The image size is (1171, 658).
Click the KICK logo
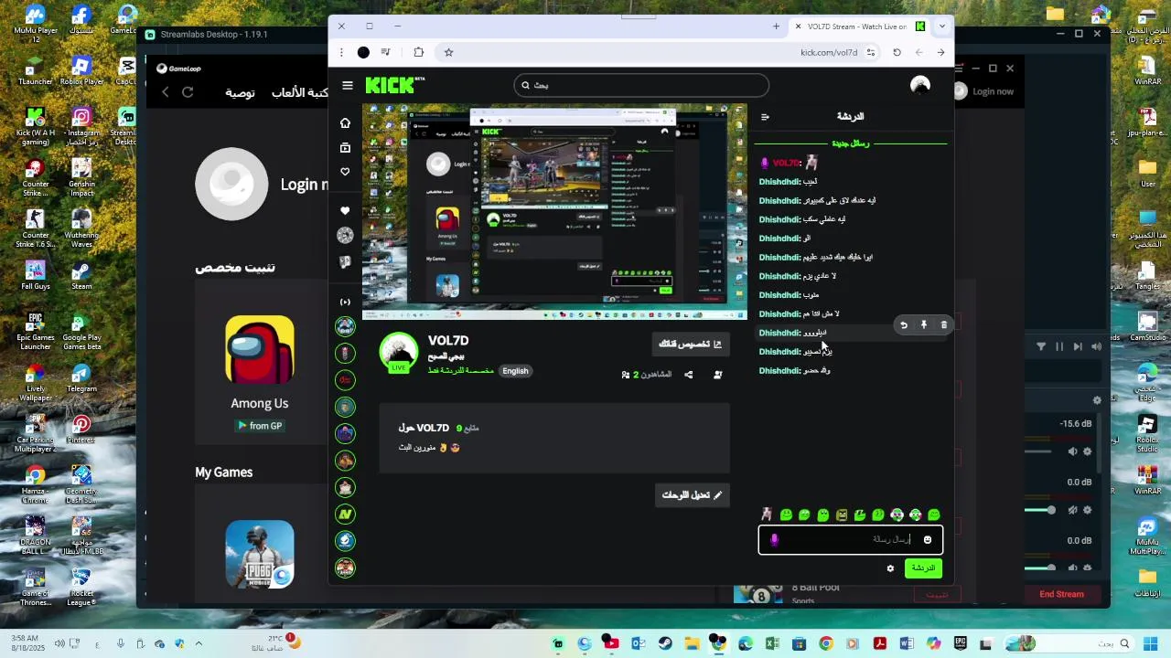point(394,85)
